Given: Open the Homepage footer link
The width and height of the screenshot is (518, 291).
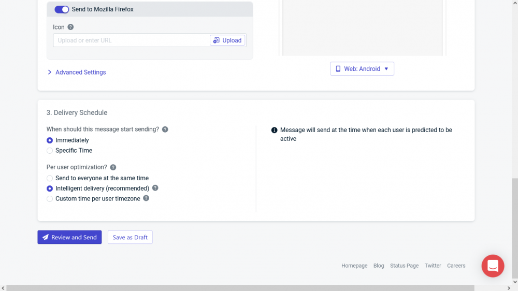Looking at the screenshot, I should 354,266.
